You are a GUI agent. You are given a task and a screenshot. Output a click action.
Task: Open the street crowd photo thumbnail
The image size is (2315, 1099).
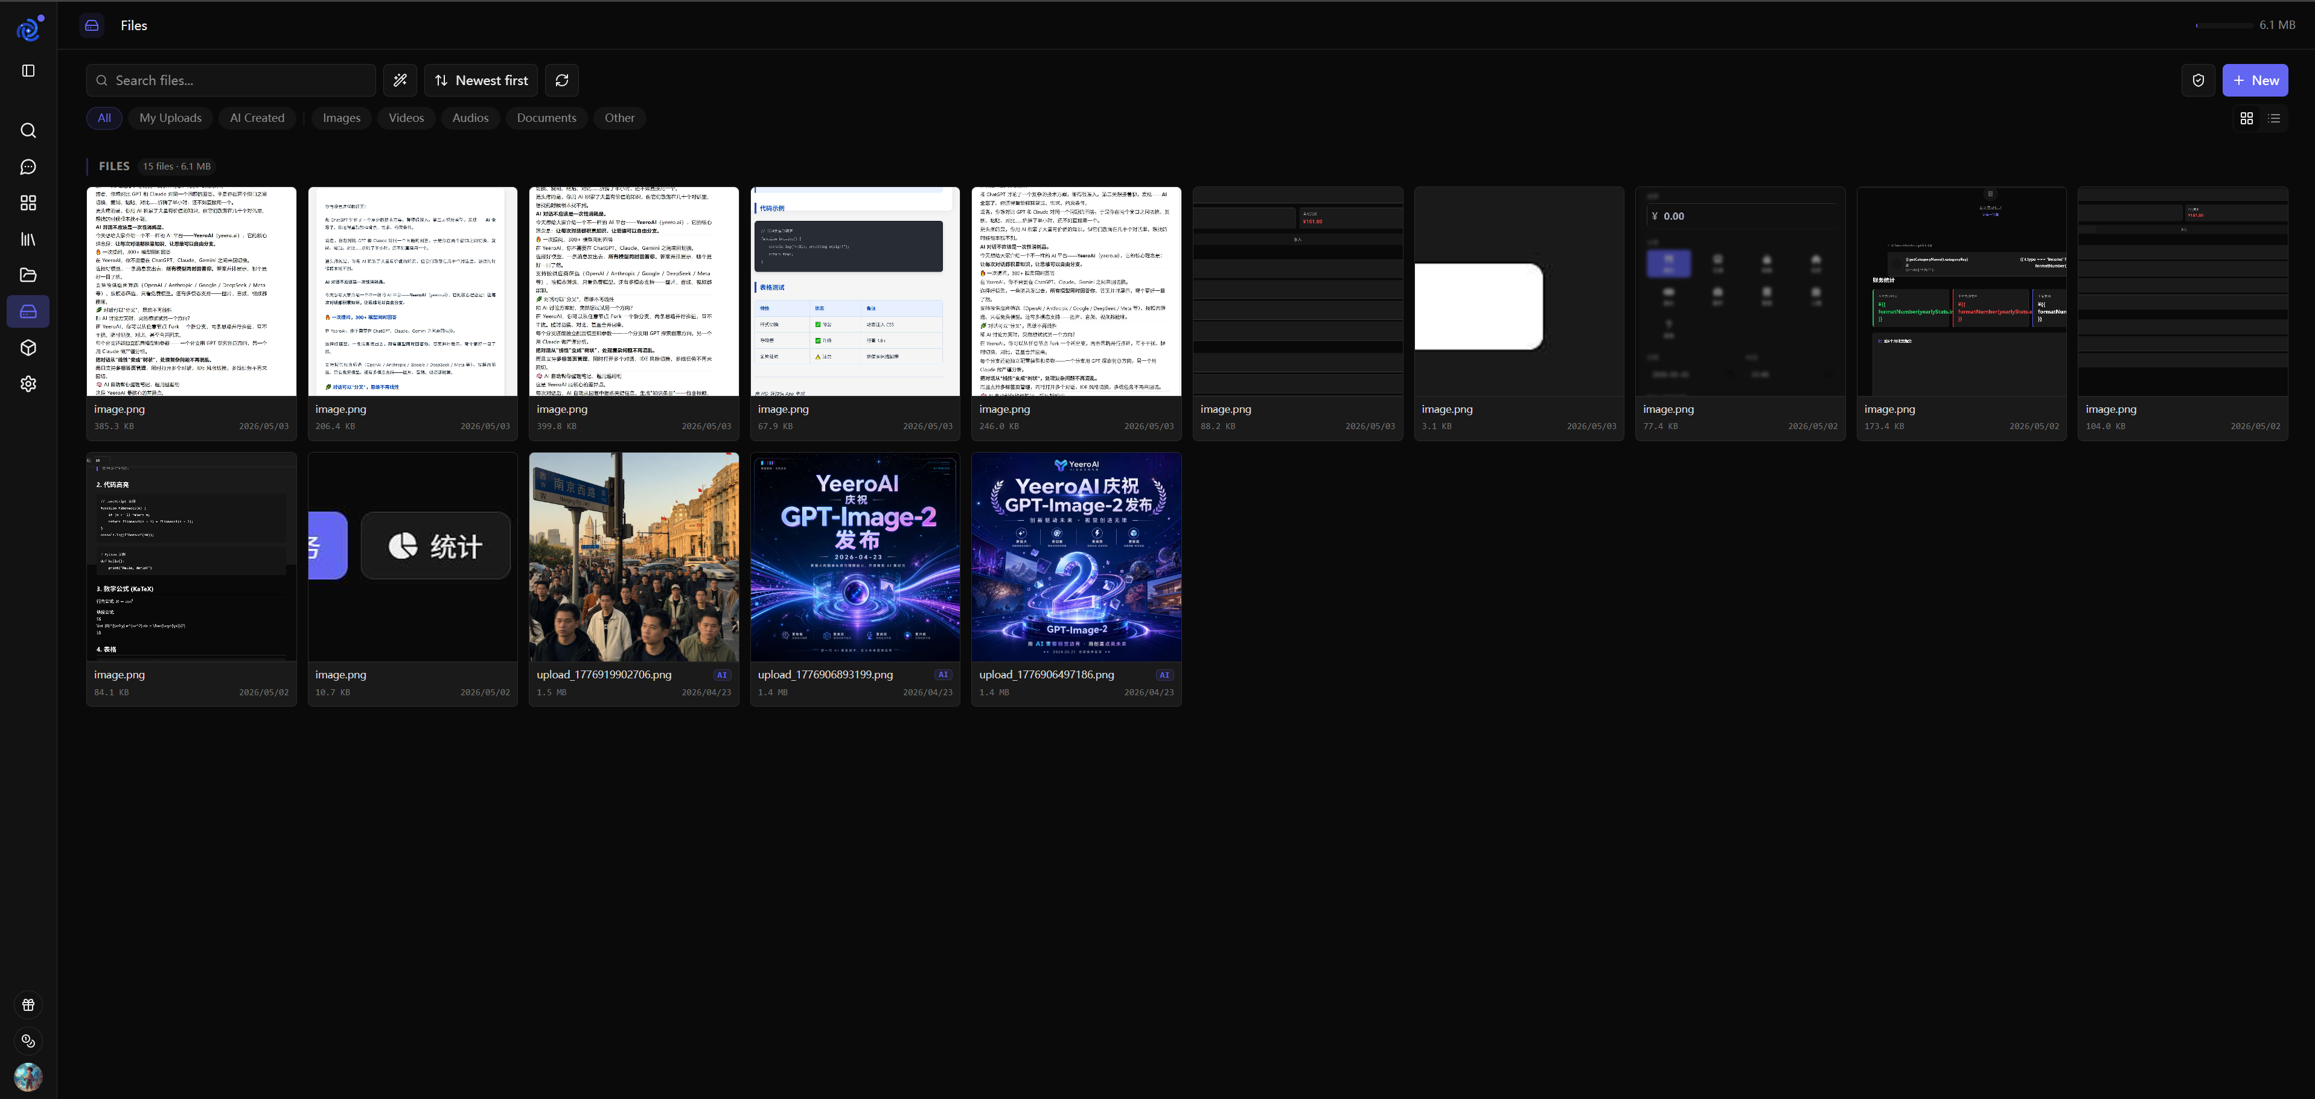[x=634, y=557]
